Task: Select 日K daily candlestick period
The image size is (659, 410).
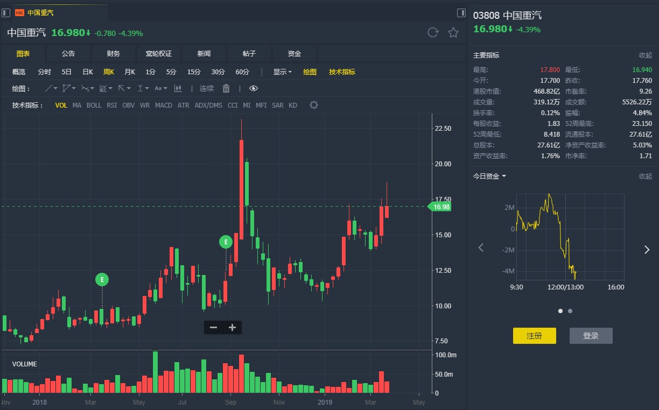Action: pyautogui.click(x=88, y=72)
